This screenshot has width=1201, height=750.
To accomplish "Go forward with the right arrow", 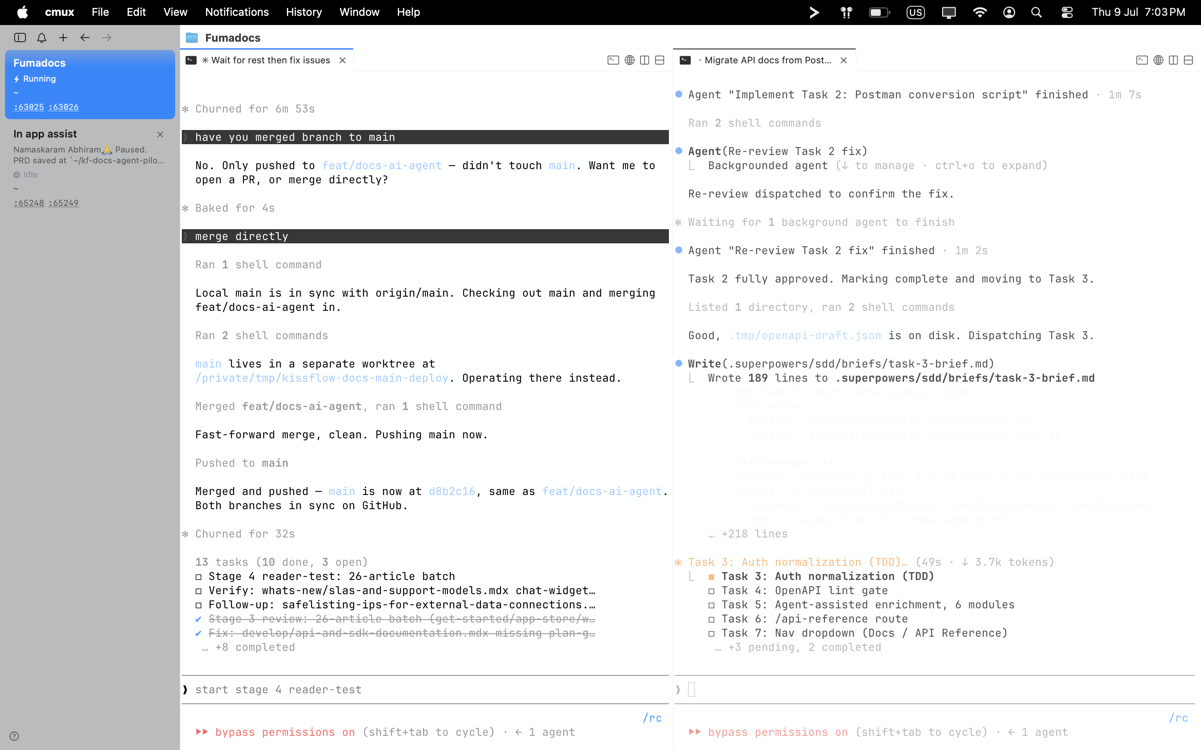I will 107,37.
